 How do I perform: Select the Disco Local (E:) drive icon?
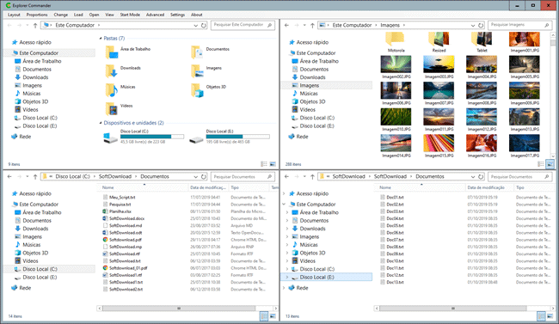pyautogui.click(x=196, y=139)
